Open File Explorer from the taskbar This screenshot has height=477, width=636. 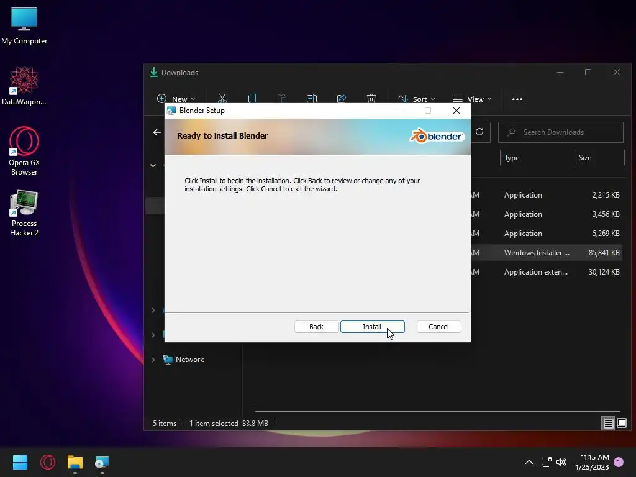(x=75, y=462)
